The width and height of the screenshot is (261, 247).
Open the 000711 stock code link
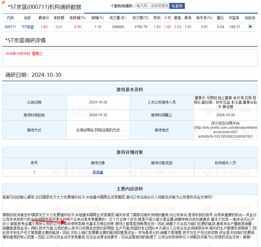(x=10, y=27)
